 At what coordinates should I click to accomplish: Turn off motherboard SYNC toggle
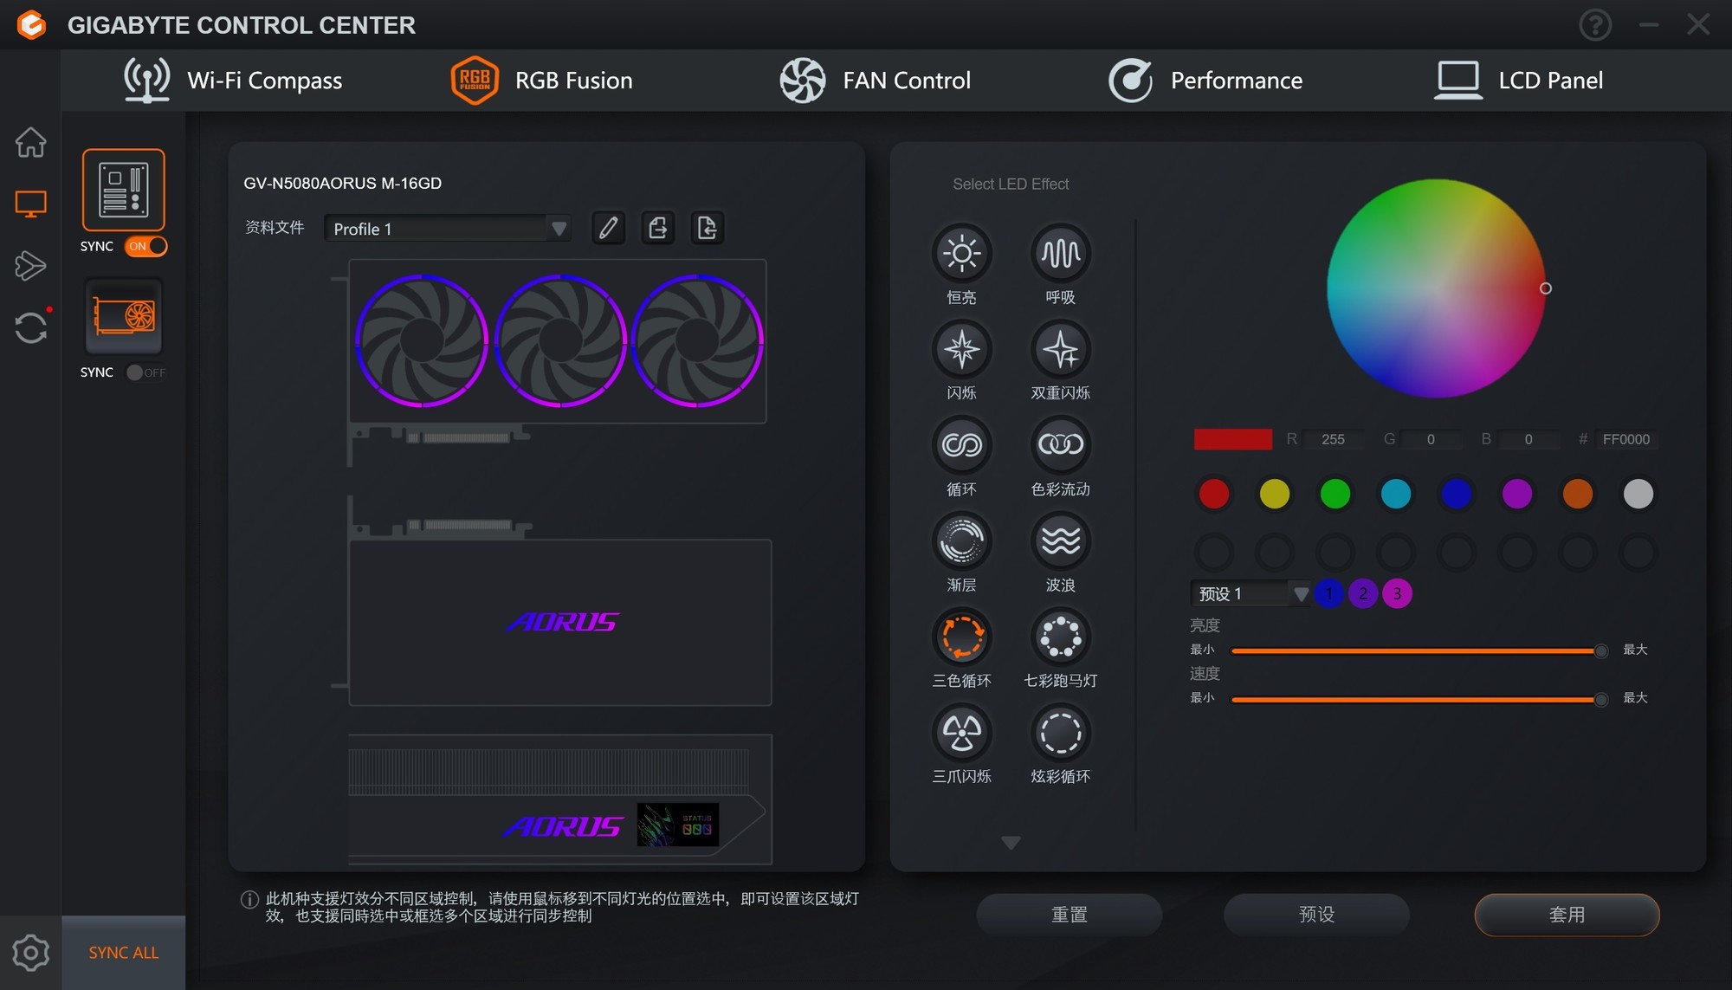(x=145, y=246)
